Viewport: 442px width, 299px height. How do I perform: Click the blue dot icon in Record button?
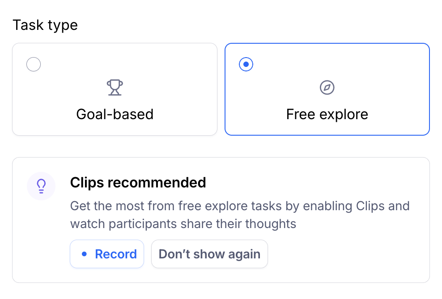(84, 254)
